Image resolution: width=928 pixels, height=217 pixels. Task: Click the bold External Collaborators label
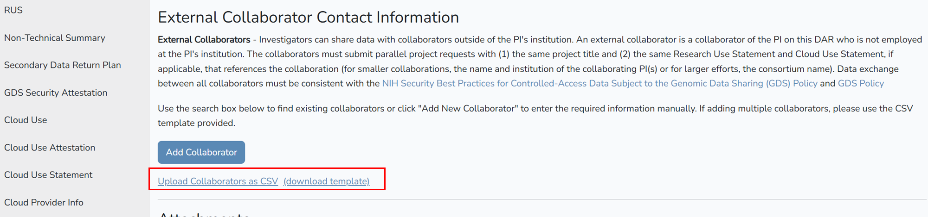tap(204, 40)
